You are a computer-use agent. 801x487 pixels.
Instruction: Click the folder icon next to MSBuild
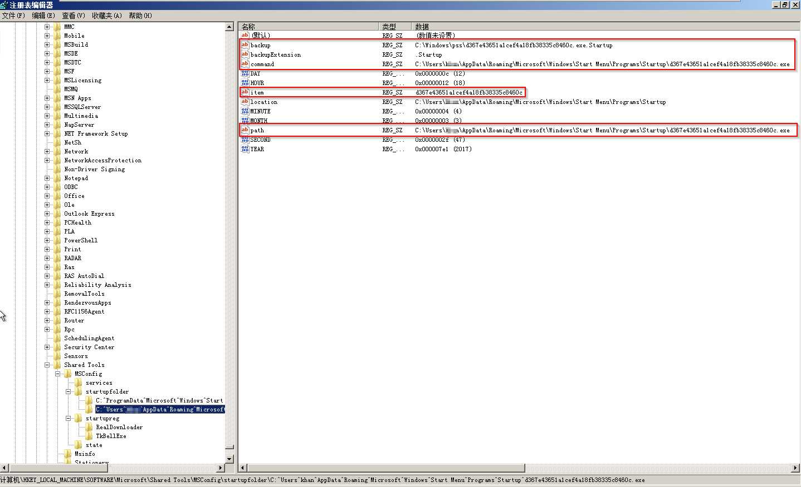point(57,44)
